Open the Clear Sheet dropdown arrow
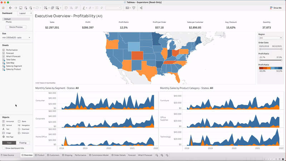286x161 pixels. click(60, 8)
